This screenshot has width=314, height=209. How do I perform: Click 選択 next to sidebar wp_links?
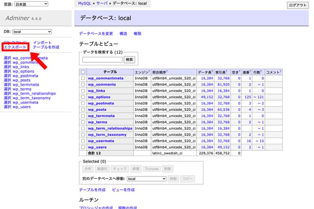point(7,67)
